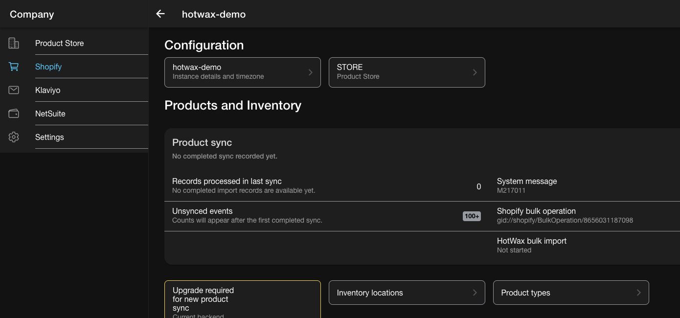Open the Product types card
The image size is (680, 318).
571,293
